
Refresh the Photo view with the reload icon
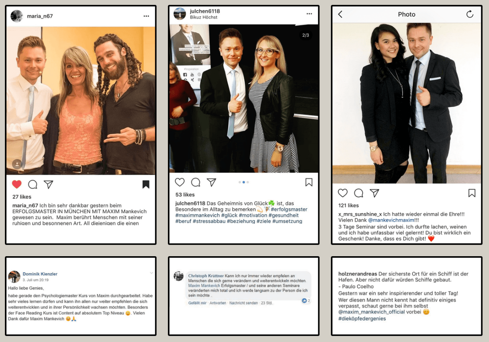[x=470, y=14]
